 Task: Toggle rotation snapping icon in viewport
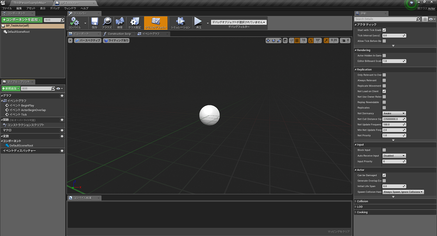point(311,41)
